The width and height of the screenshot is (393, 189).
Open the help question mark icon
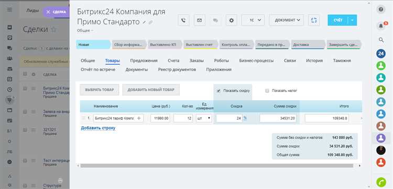click(381, 9)
